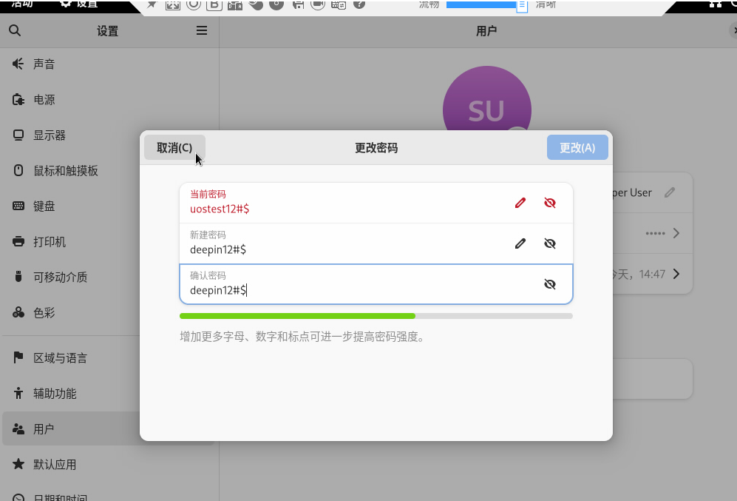Select 鼠标和触摸板 in the sidebar
Viewport: 737px width, 501px height.
[65, 171]
